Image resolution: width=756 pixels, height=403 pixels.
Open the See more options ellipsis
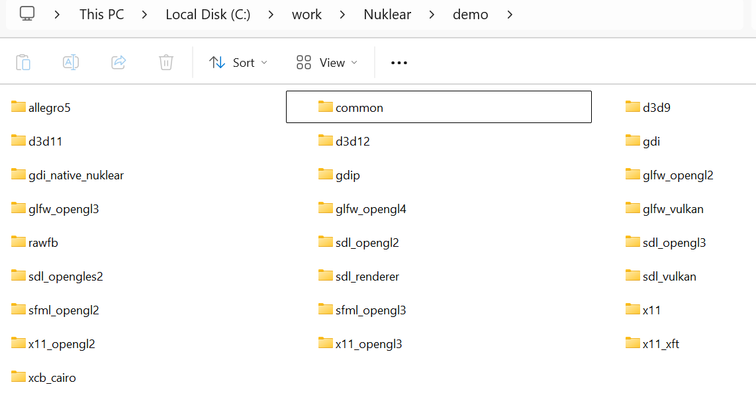click(399, 62)
